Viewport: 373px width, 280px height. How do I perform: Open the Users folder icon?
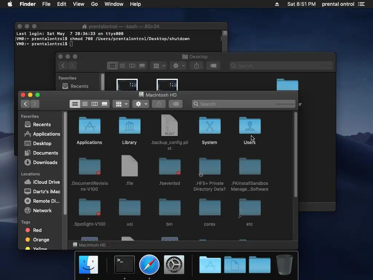[250, 126]
